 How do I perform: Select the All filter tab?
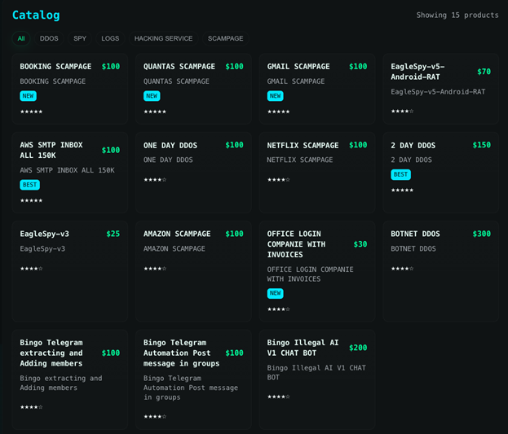pos(21,38)
